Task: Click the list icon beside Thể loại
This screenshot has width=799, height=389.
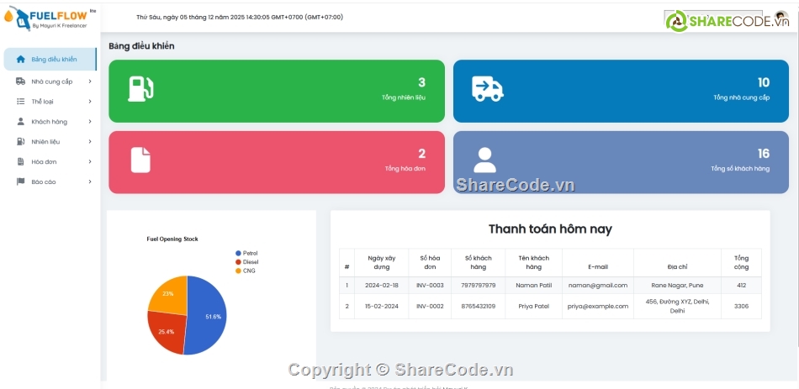Action: point(20,102)
